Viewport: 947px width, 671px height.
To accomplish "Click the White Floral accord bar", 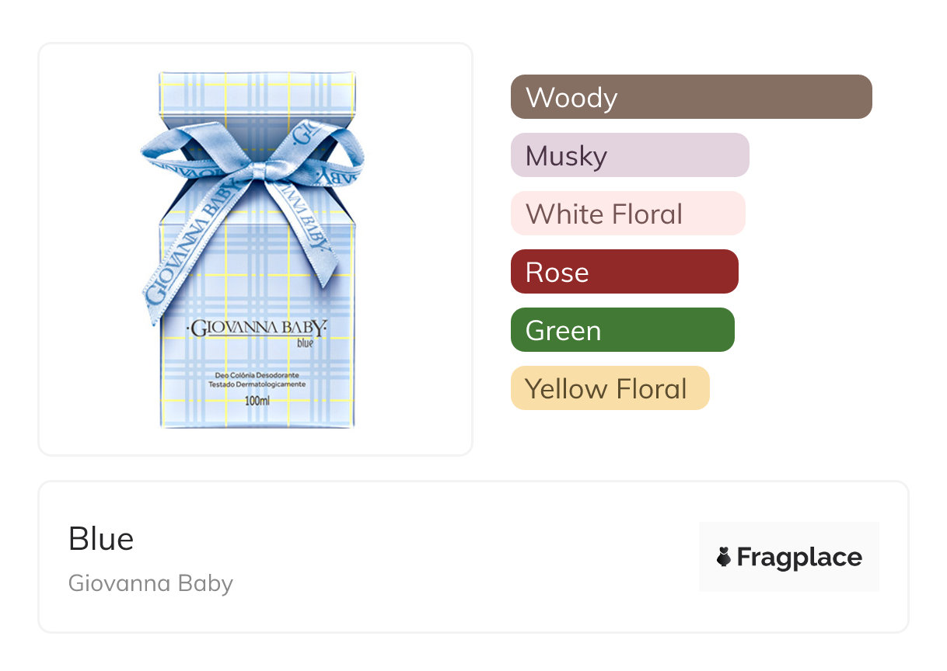I will click(x=627, y=214).
